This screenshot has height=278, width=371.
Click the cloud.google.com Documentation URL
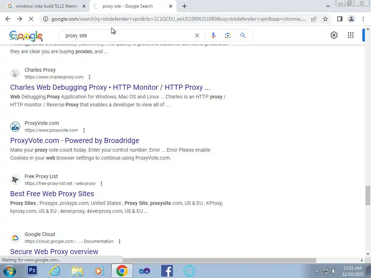pos(69,241)
